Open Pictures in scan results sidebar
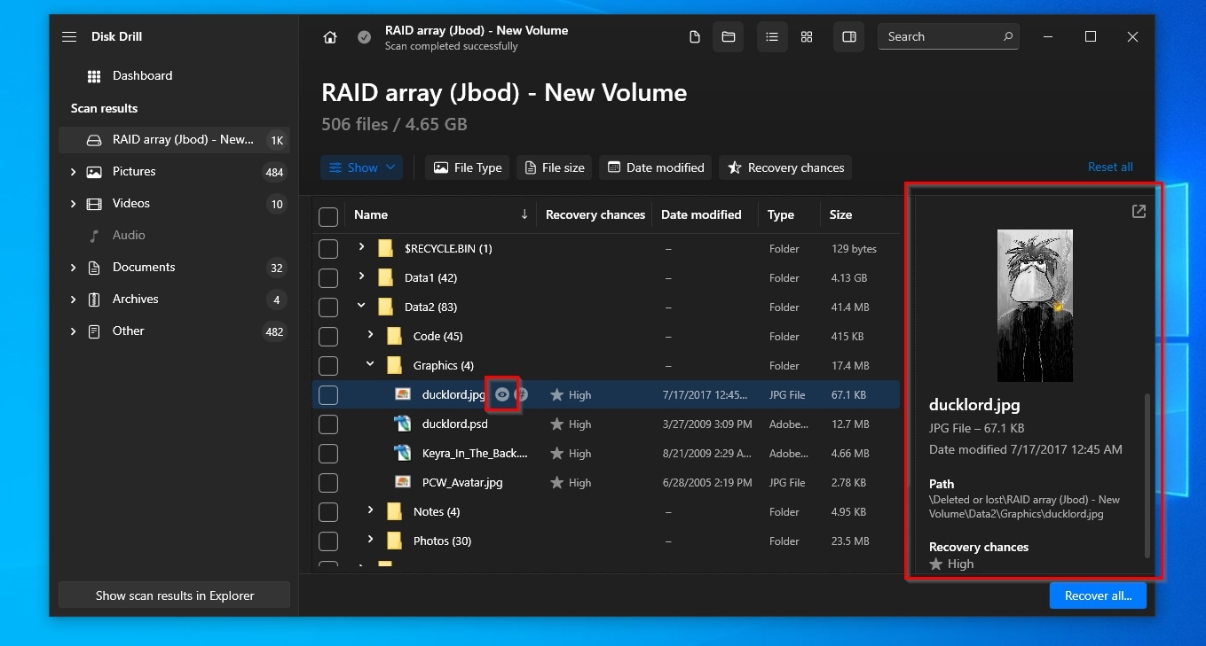The image size is (1206, 646). tap(133, 172)
